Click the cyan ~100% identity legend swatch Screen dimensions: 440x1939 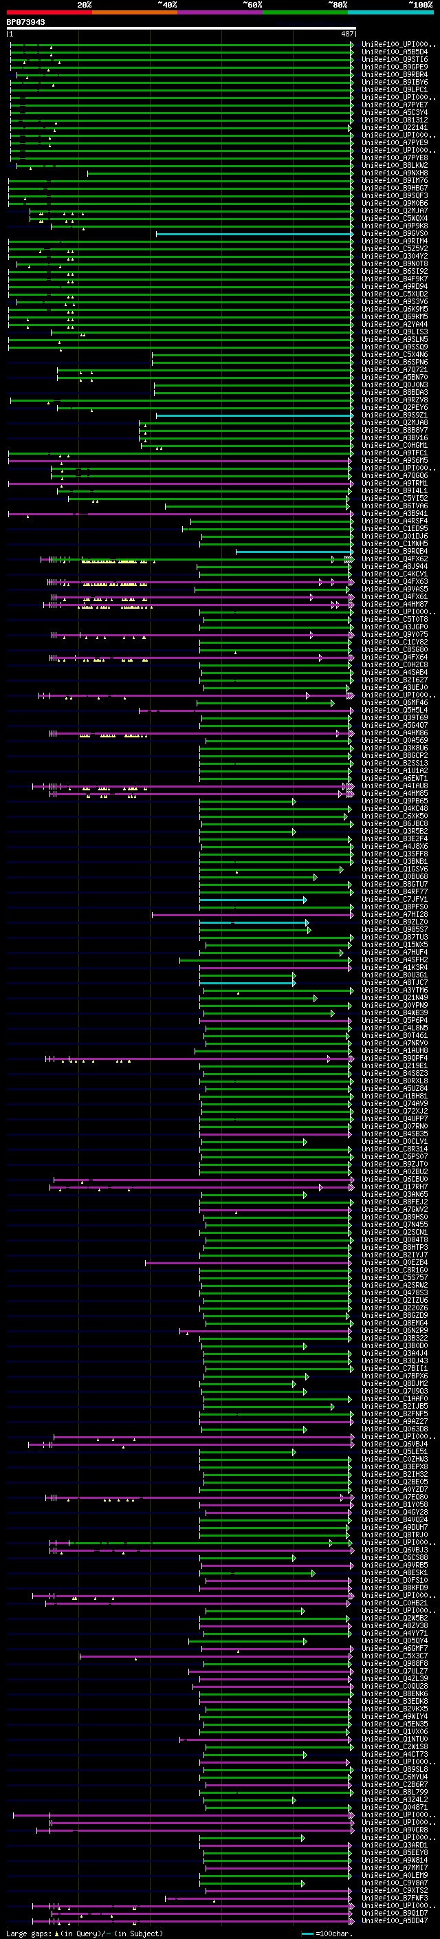click(390, 12)
